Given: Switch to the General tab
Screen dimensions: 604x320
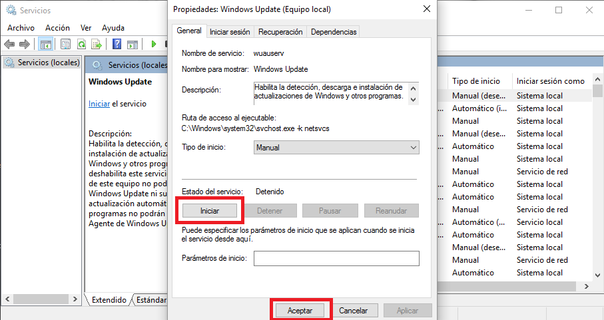Looking at the screenshot, I should pos(189,31).
